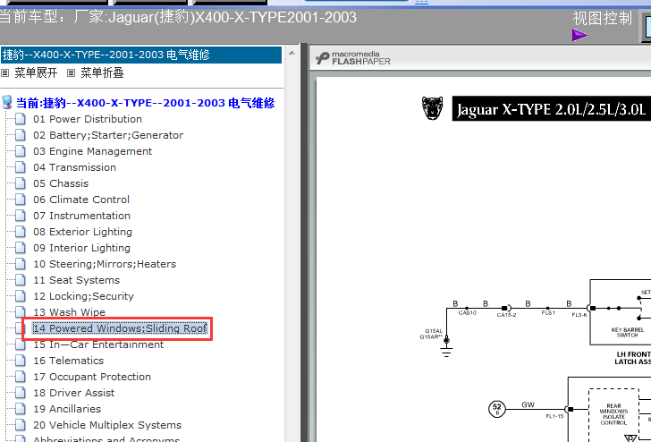Click the page icon next to 11 Seat Systems
The image size is (651, 442).
21,280
